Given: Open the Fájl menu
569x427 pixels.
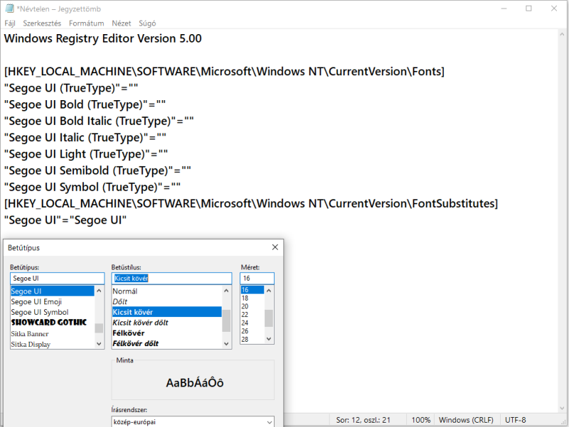Looking at the screenshot, I should coord(10,23).
